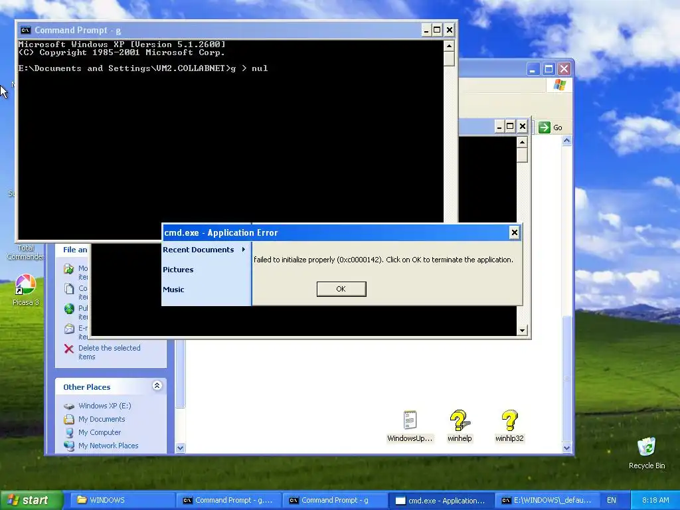Viewport: 680px width, 510px height.
Task: Click the My Computer icon in sidebar
Action: (x=68, y=433)
